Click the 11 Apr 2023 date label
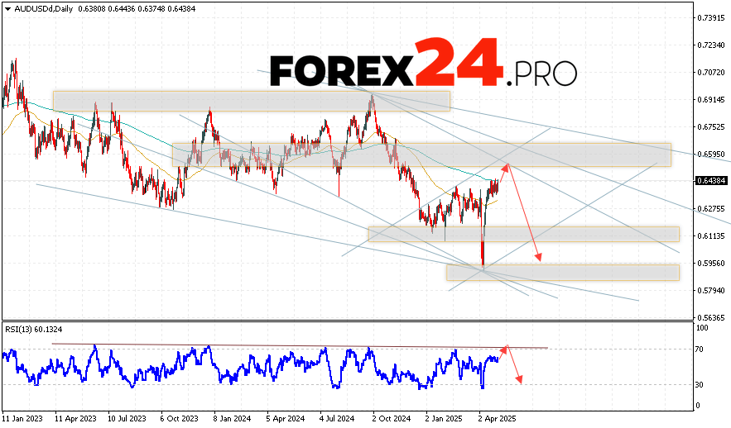 tap(75, 419)
